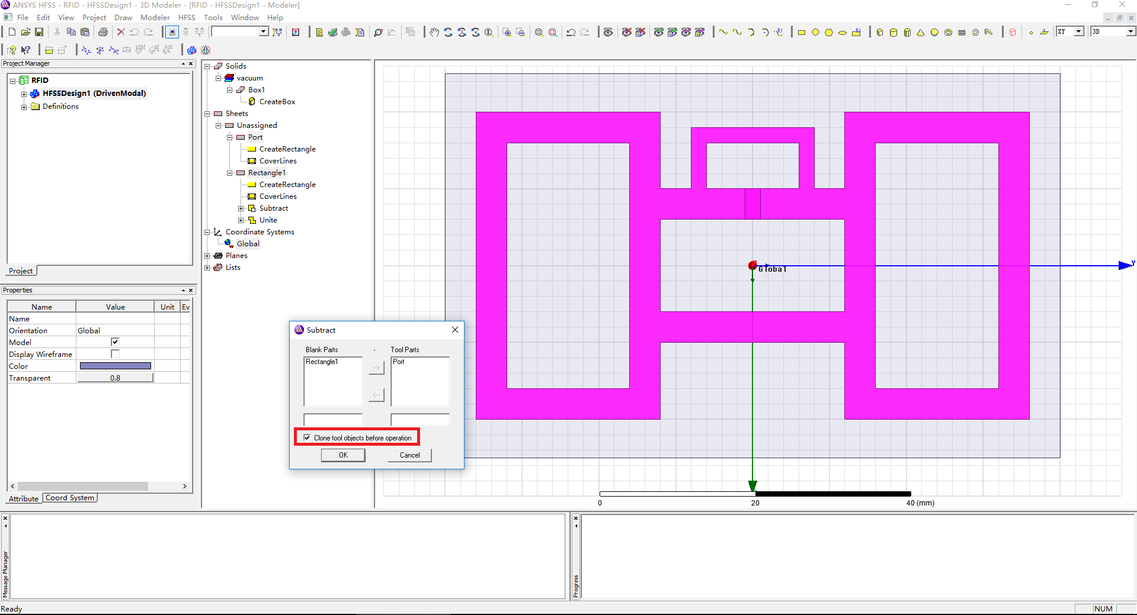The height and width of the screenshot is (615, 1137).
Task: Select the Draw rectangle tool
Action: coord(801,33)
